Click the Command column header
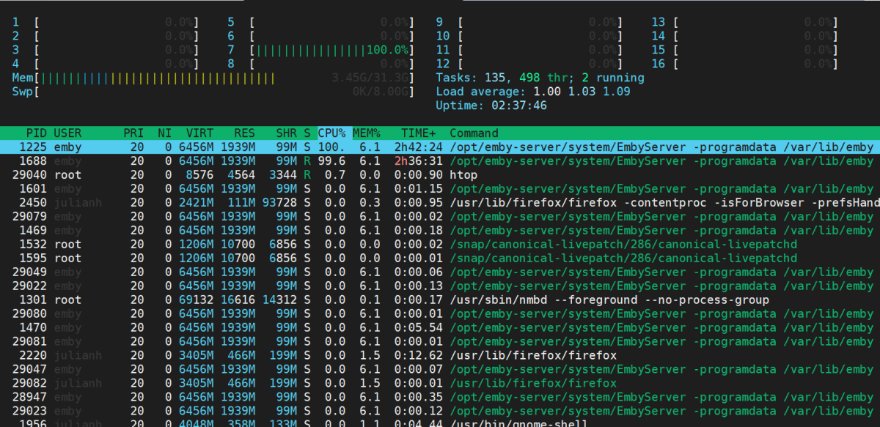 coord(474,133)
